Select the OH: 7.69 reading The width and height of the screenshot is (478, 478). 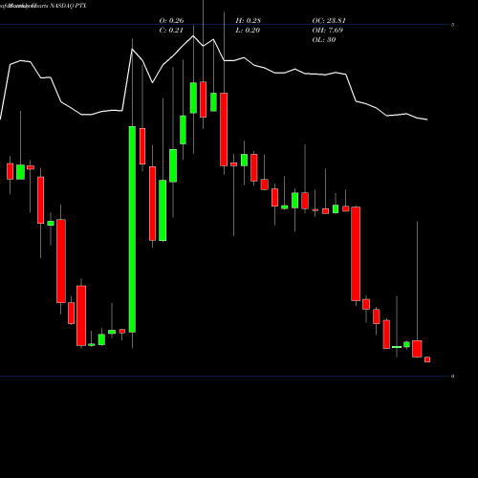coord(328,30)
